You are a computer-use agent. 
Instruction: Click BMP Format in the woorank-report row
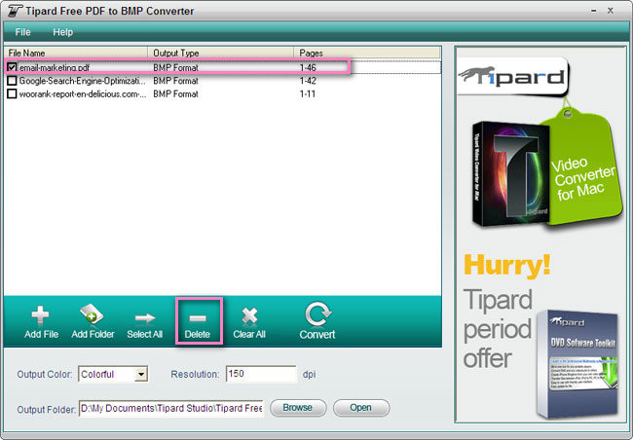point(175,94)
